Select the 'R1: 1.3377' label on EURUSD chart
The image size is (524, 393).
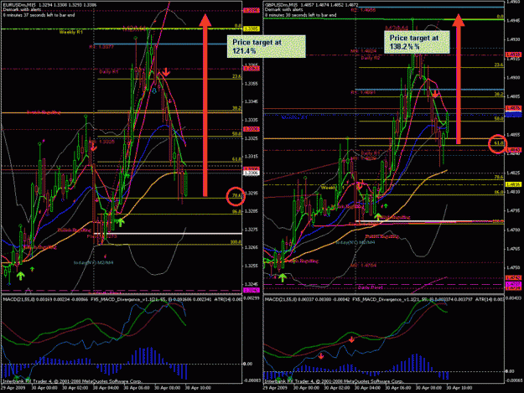[x=101, y=47]
